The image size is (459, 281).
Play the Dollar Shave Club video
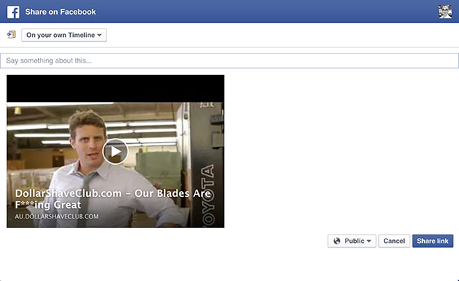click(115, 152)
